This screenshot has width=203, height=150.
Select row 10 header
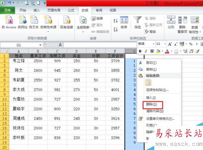[x=4, y=99]
